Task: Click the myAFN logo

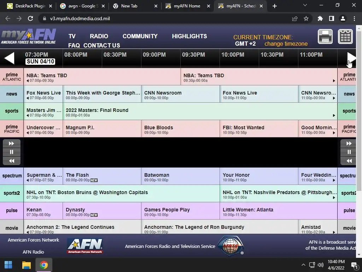Action: [x=29, y=36]
